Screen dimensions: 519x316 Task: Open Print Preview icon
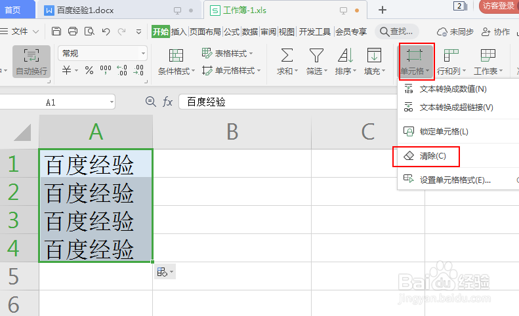tap(89, 31)
